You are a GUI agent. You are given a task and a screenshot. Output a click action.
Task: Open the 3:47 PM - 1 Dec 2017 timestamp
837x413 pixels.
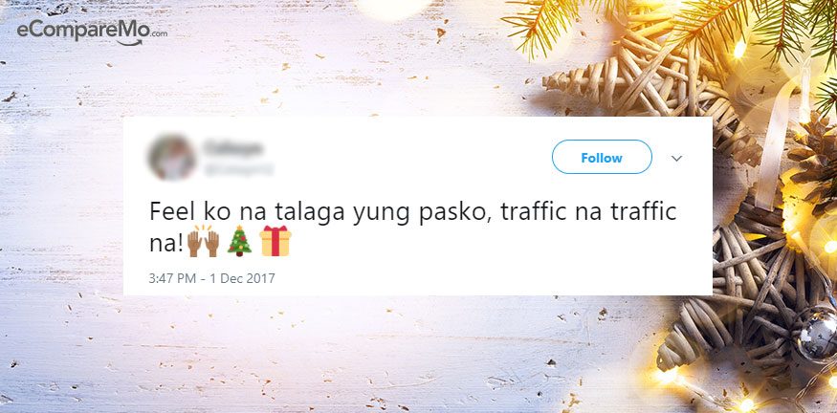212,278
